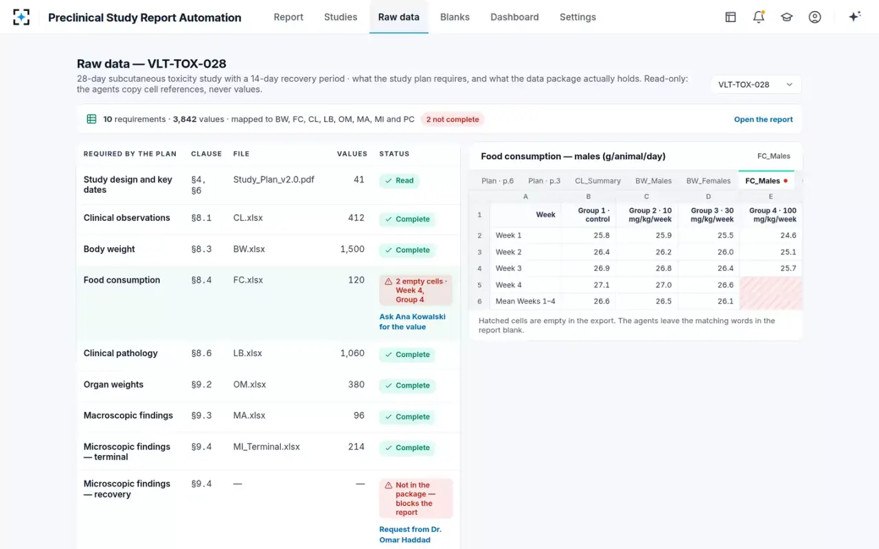
Task: Click the hatched empty Week 4 Group 4 cell
Action: coord(770,285)
